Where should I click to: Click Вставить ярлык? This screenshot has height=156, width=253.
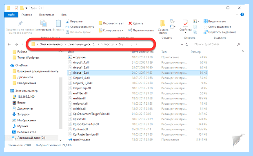tap(78, 32)
